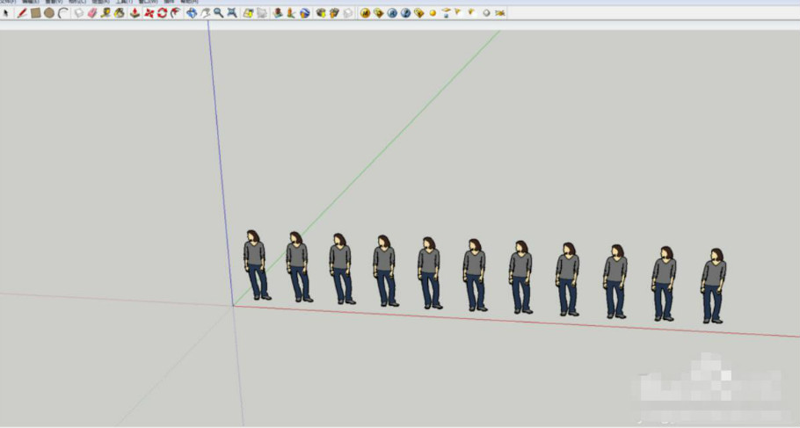
Task: Click the Make Component box icon
Action: (x=78, y=13)
